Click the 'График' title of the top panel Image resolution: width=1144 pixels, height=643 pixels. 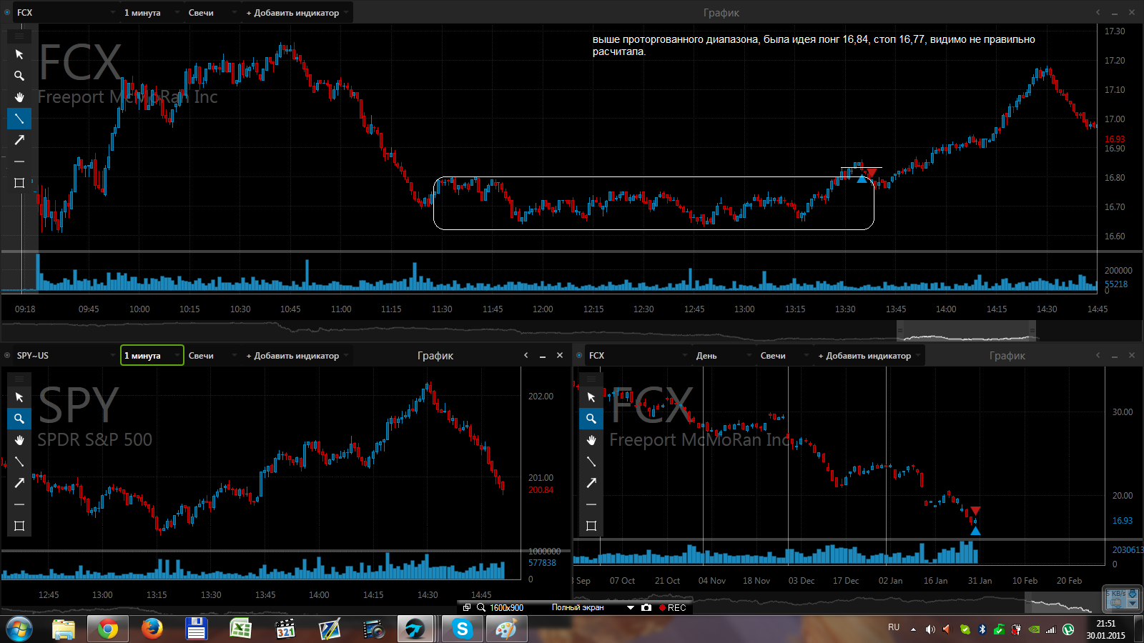tap(721, 12)
